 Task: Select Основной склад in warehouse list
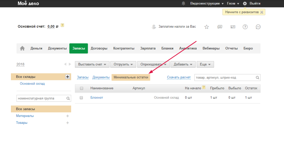[x=32, y=84]
